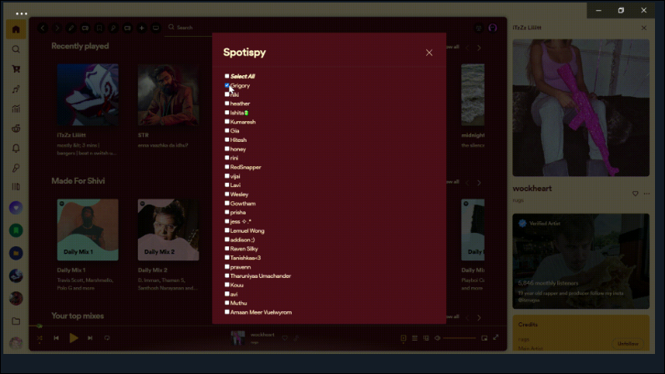Open the Recently played heading
The width and height of the screenshot is (665, 374).
80,46
